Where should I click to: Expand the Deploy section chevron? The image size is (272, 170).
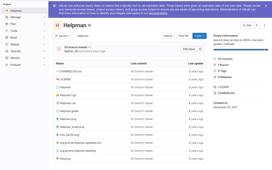pos(44,44)
